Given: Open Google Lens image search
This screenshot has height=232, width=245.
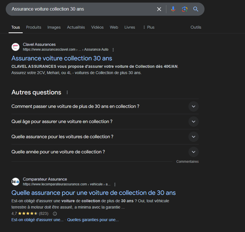Looking at the screenshot, I should click(x=184, y=9).
